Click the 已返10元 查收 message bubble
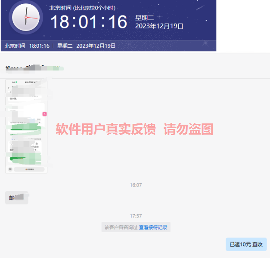Image resolution: width=270 pixels, height=258 pixels. click(246, 244)
